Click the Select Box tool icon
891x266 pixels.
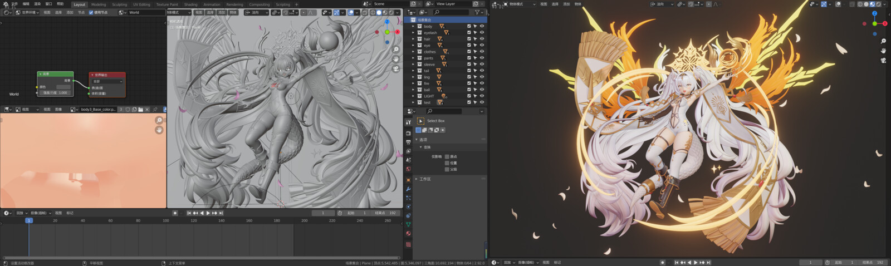[420, 121]
